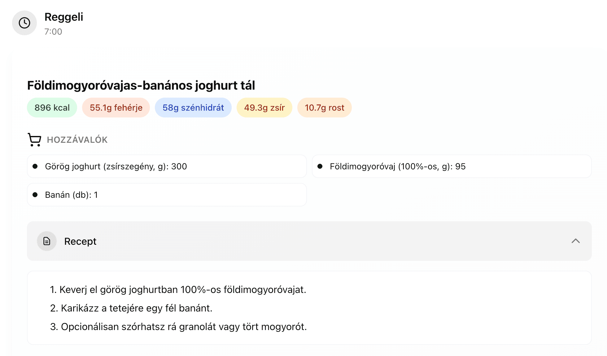Click the 58g szénhidrát badge
Viewport: 607px width, 356px height.
(193, 108)
